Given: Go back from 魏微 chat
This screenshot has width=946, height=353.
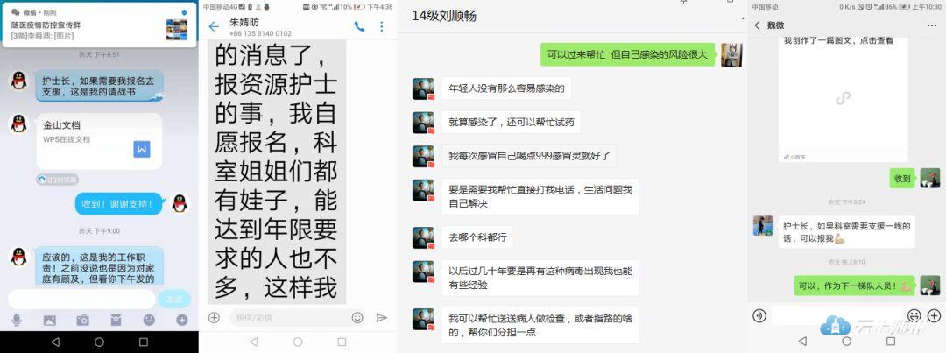Looking at the screenshot, I should point(757,25).
